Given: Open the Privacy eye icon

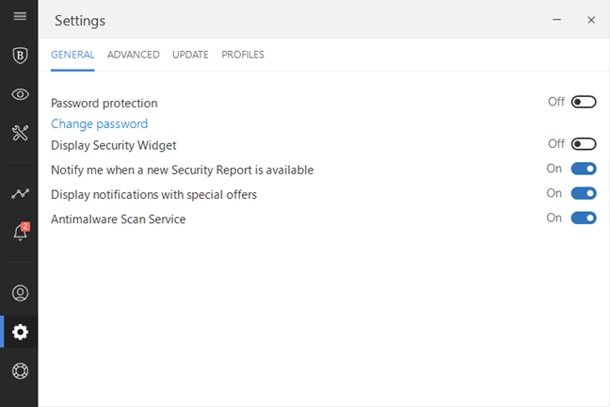Looking at the screenshot, I should [x=19, y=94].
